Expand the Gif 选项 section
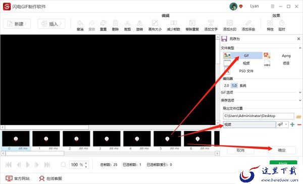This screenshot has height=184, width=303. (x=300, y=93)
